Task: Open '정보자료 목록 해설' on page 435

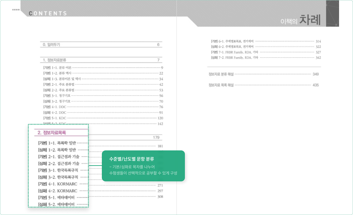Action: coord(221,85)
